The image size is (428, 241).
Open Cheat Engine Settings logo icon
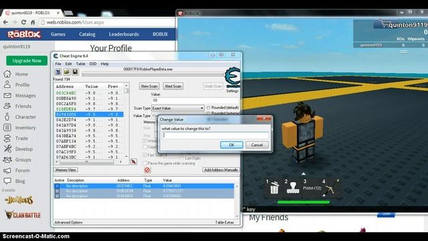click(232, 78)
